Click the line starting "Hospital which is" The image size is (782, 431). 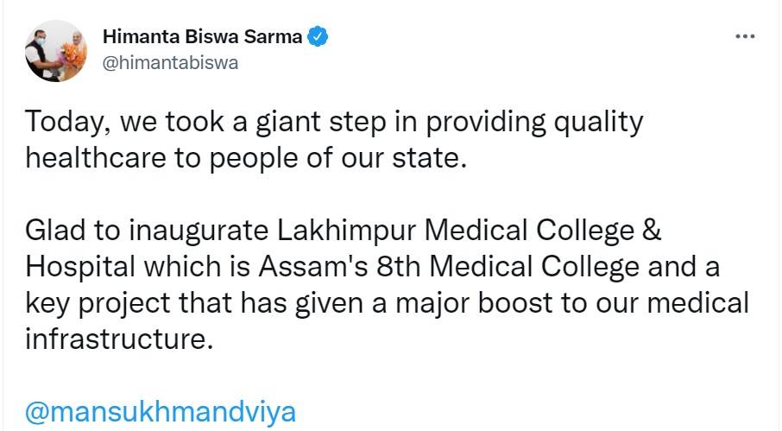tap(372, 268)
